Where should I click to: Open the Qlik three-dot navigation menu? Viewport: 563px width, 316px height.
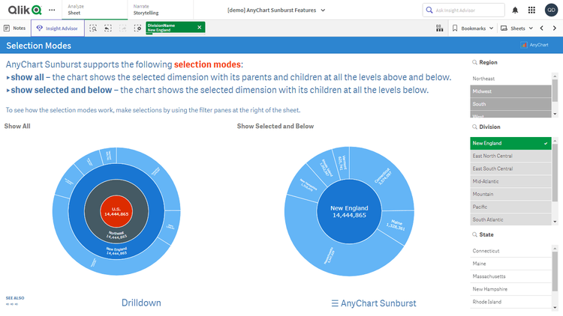[x=52, y=10]
